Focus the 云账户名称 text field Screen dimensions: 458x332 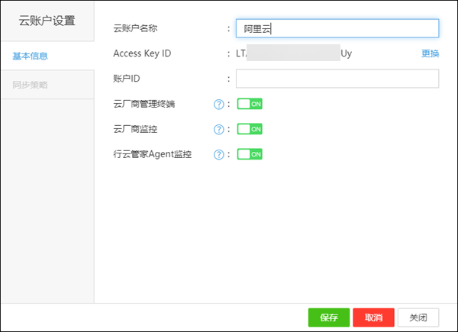click(337, 28)
